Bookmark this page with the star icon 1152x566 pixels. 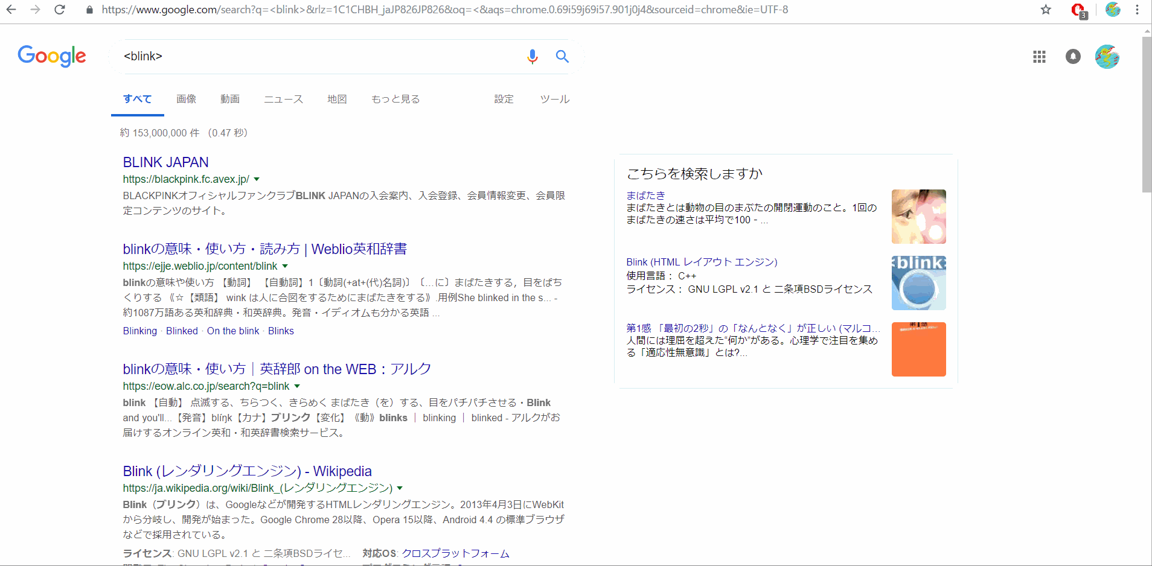point(1046,10)
